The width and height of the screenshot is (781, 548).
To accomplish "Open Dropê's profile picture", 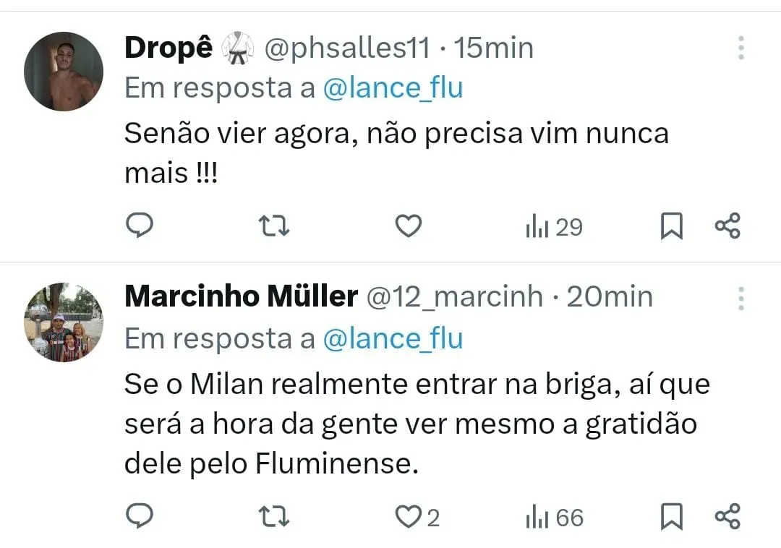I will click(64, 71).
